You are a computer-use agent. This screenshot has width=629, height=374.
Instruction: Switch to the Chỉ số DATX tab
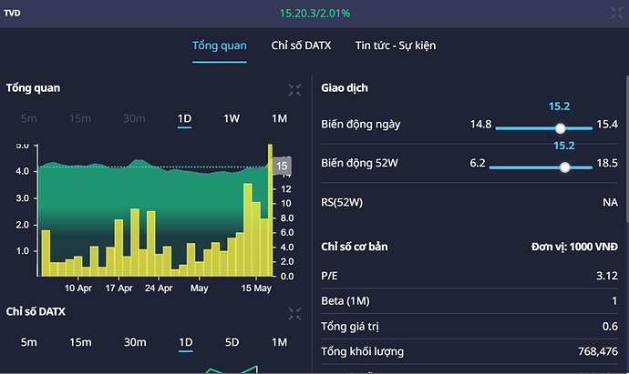(300, 45)
